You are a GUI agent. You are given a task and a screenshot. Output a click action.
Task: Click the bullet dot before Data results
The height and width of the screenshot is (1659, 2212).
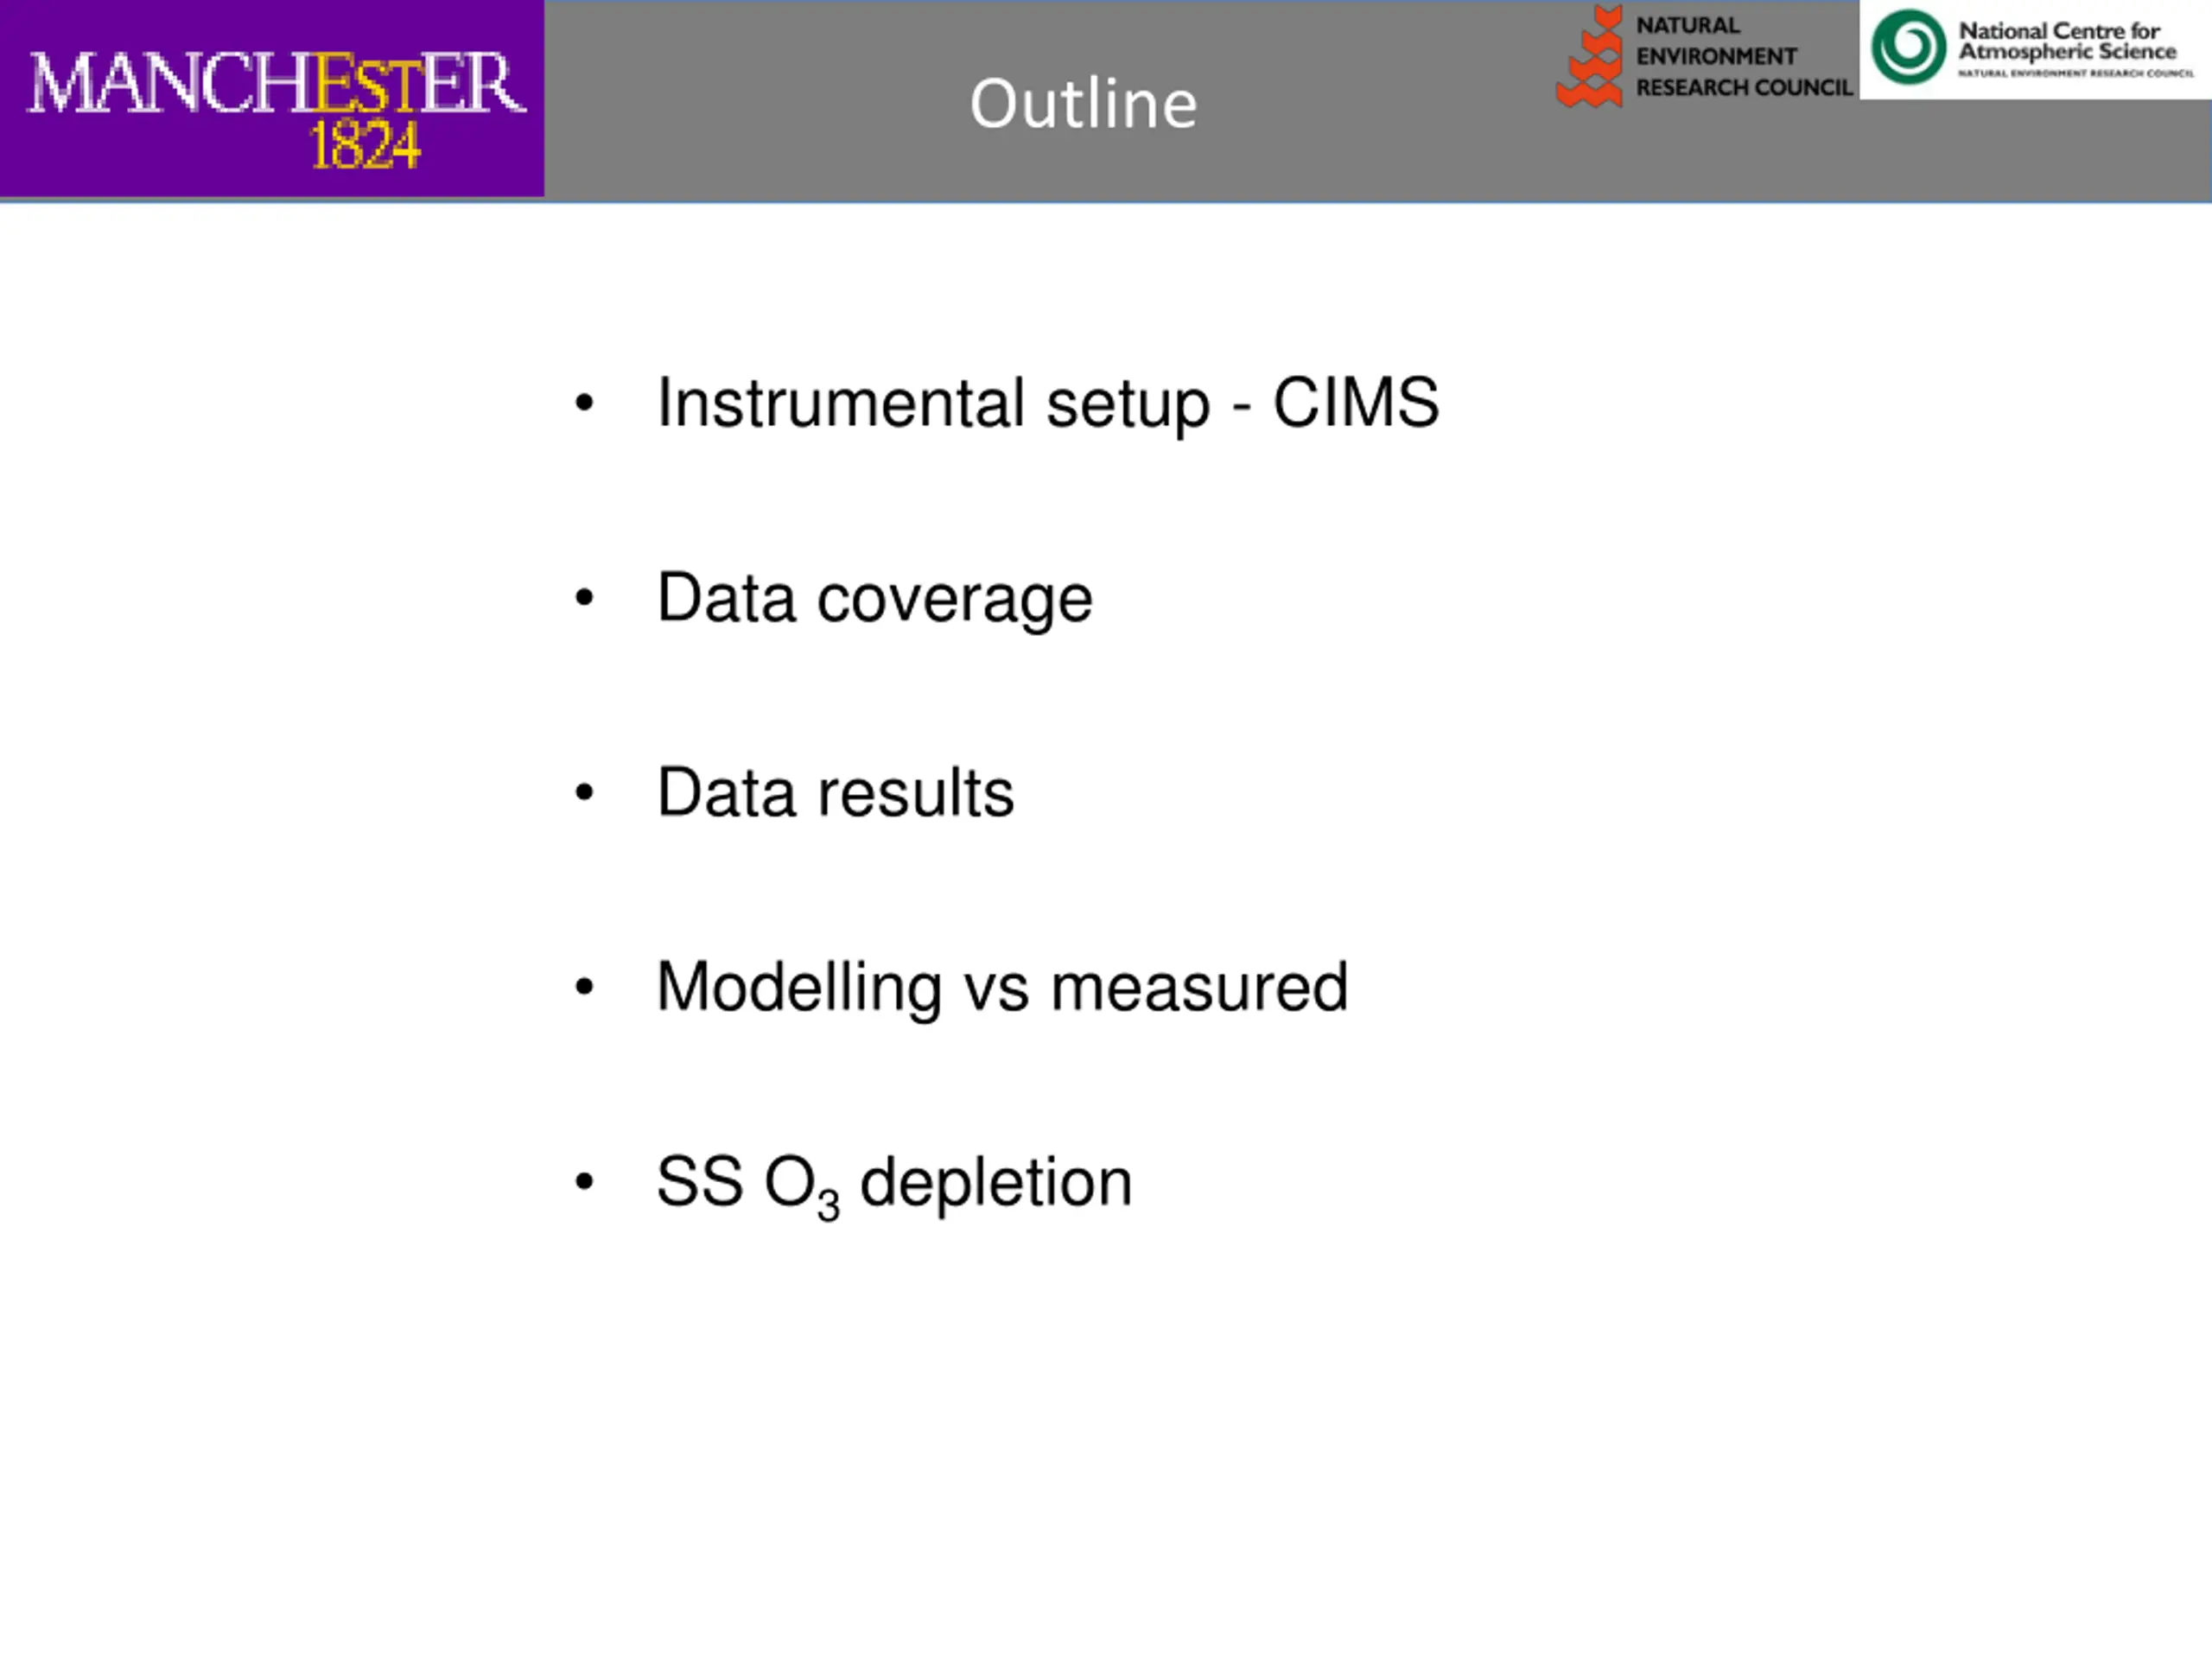click(584, 793)
